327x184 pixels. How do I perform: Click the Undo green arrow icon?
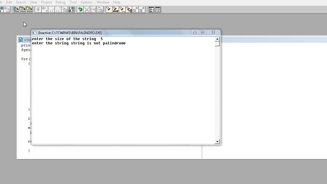(x=80, y=9)
